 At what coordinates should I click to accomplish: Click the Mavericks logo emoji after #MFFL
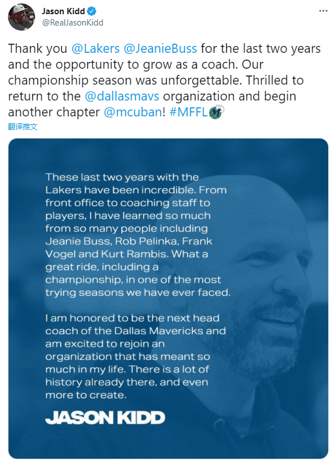click(217, 112)
